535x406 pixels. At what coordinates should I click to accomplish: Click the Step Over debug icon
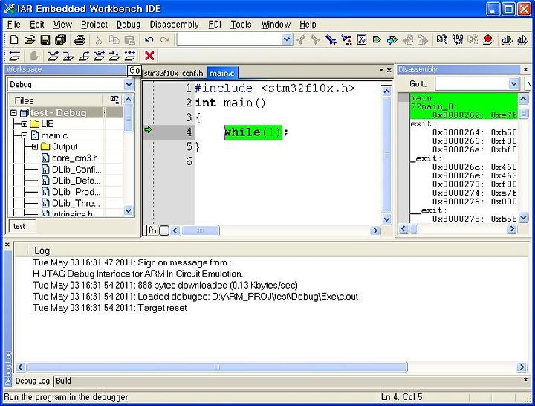pyautogui.click(x=53, y=56)
